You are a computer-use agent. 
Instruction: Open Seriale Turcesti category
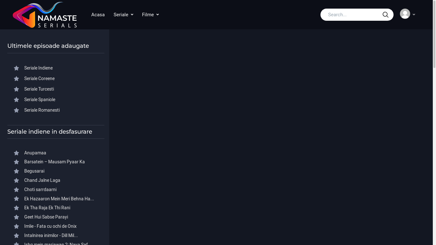click(39, 89)
